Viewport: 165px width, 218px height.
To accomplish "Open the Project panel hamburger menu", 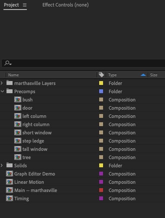I will pyautogui.click(x=25, y=5).
